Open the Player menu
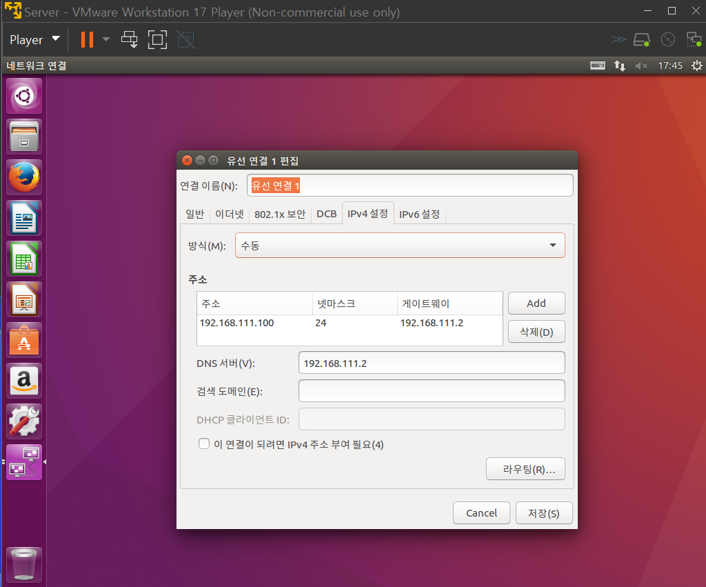Viewport: 706px width, 587px height. click(x=34, y=39)
